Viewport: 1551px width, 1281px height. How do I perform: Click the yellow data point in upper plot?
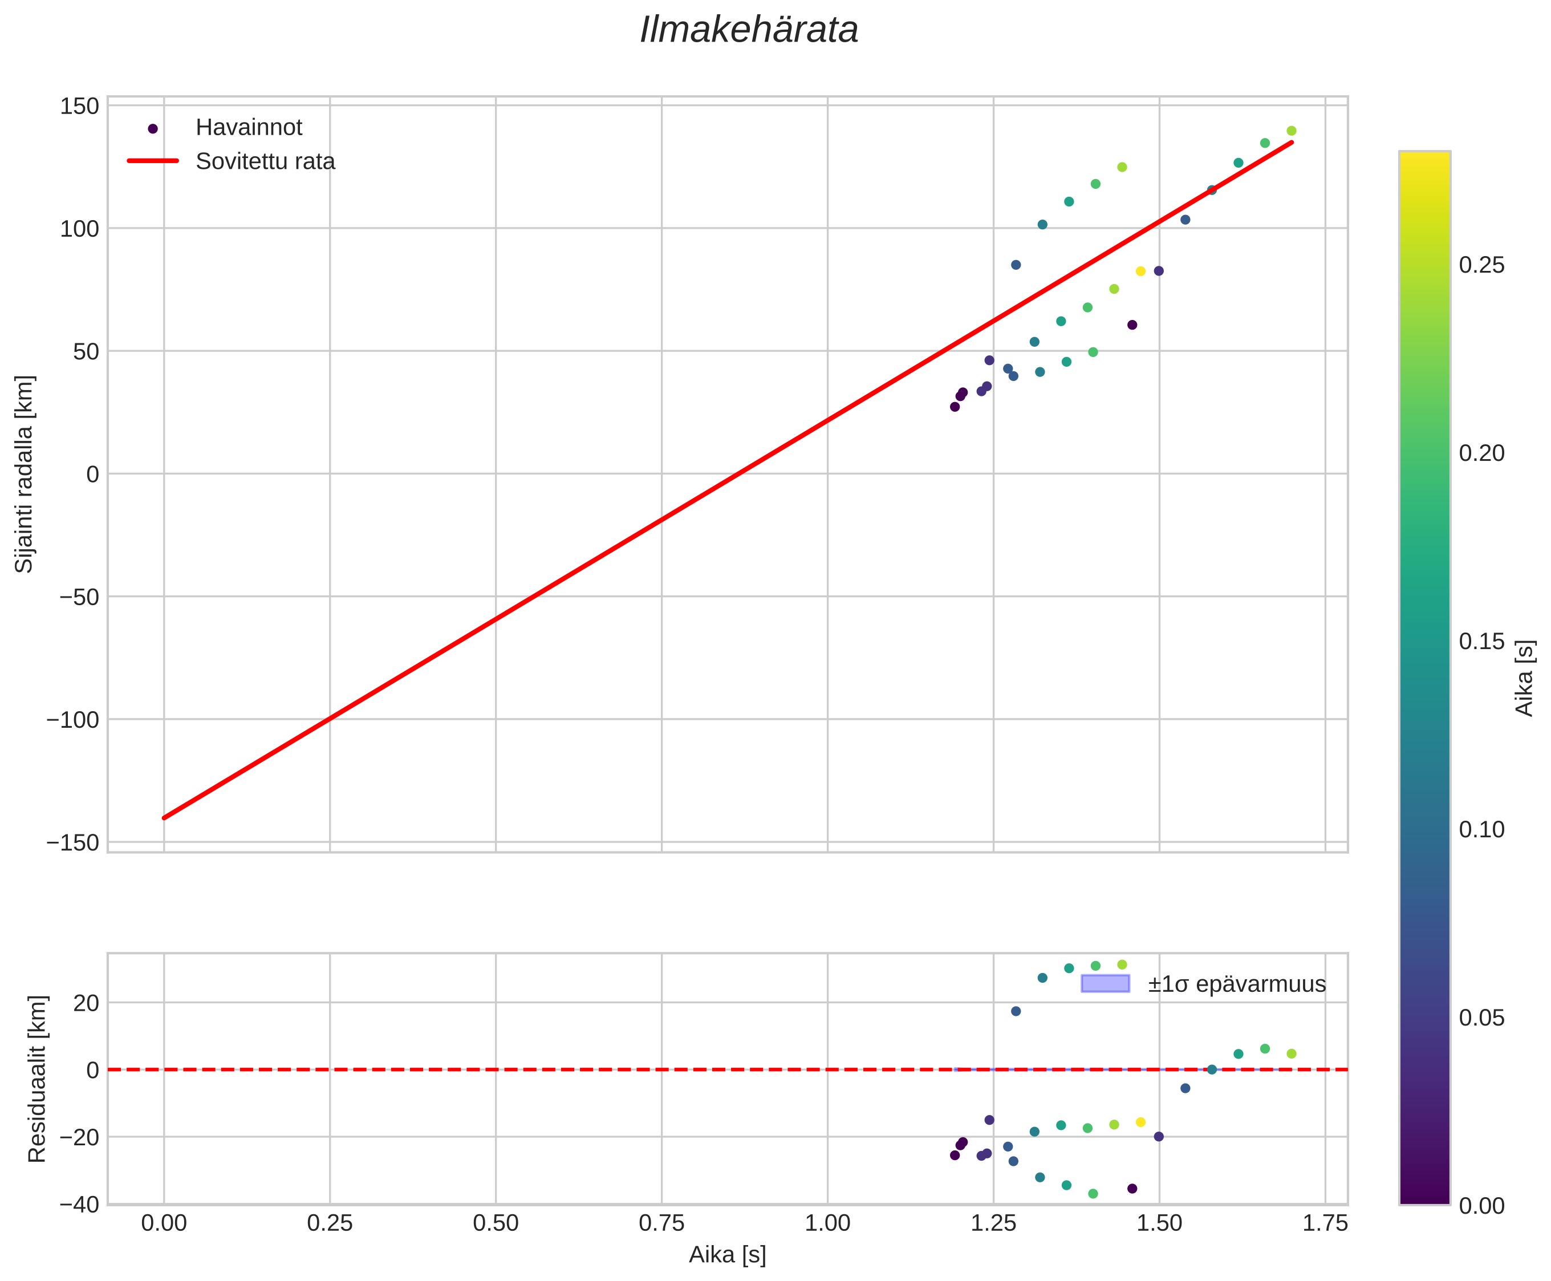[1140, 271]
